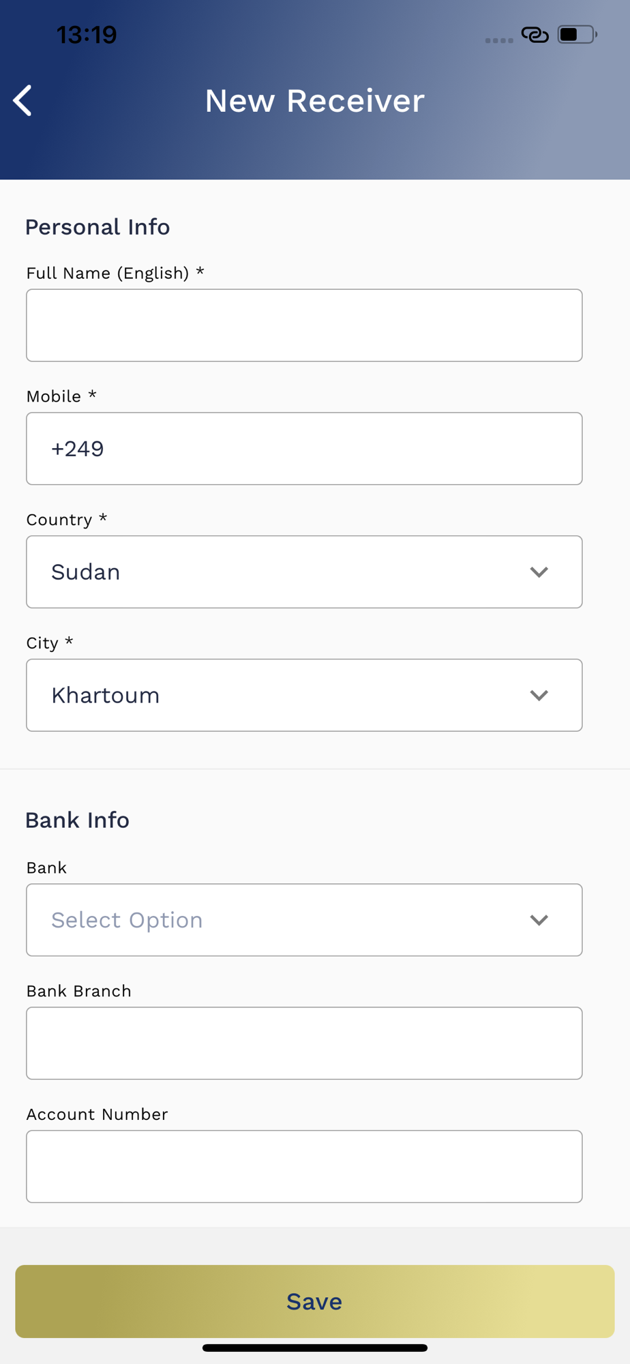The width and height of the screenshot is (630, 1364).
Task: Click the City dropdown chevron
Action: point(539,696)
